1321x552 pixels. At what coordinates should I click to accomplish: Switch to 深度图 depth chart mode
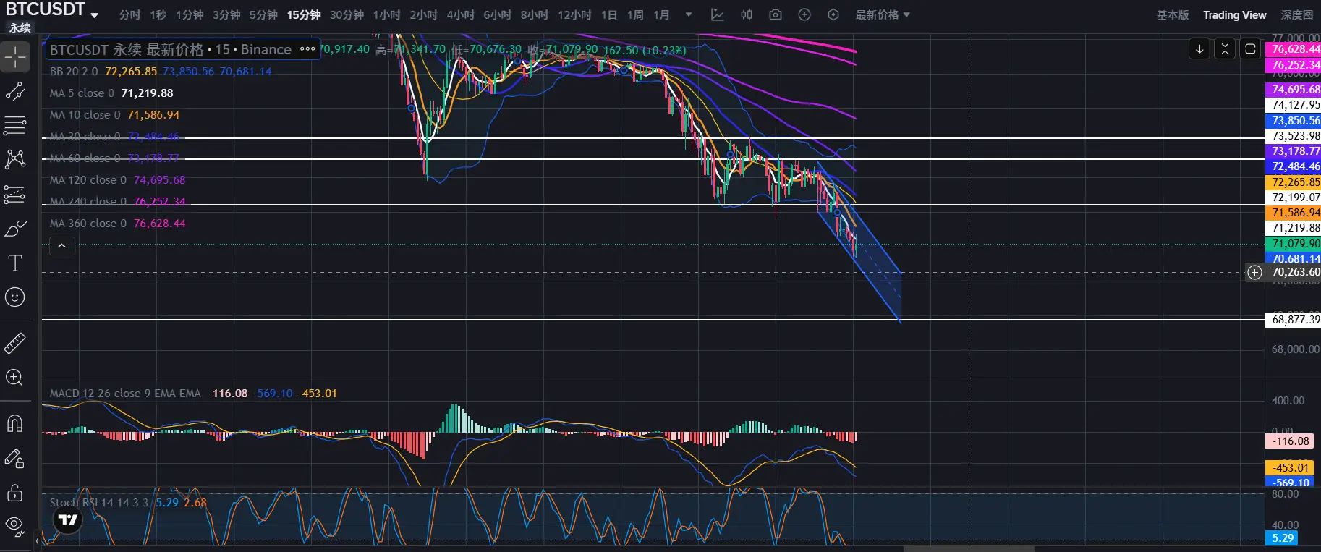click(1297, 14)
